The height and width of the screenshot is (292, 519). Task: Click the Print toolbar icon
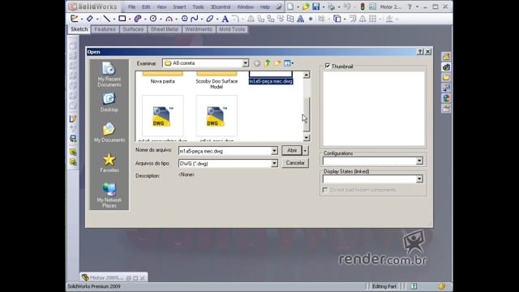(332, 6)
